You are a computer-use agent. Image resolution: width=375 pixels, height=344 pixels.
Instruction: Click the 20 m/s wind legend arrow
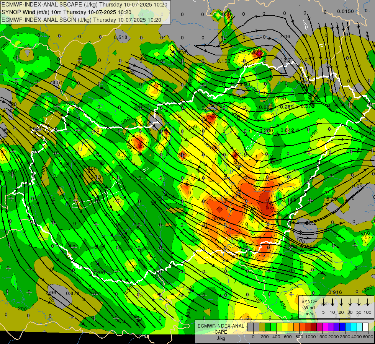pyautogui.click(x=341, y=302)
